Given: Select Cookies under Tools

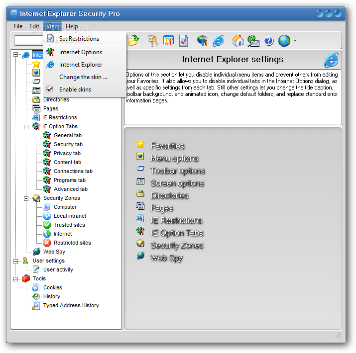Looking at the screenshot, I should (52, 287).
